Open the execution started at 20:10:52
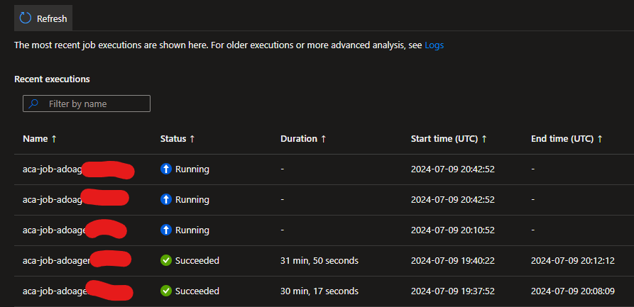Image resolution: width=634 pixels, height=307 pixels. [54, 230]
